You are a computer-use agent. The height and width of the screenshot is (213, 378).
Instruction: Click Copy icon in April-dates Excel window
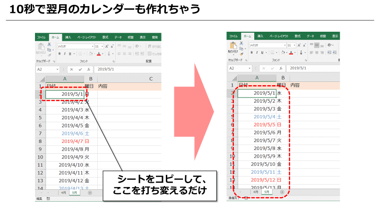click(49, 50)
